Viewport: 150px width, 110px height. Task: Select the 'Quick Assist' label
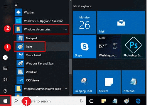point(33,55)
